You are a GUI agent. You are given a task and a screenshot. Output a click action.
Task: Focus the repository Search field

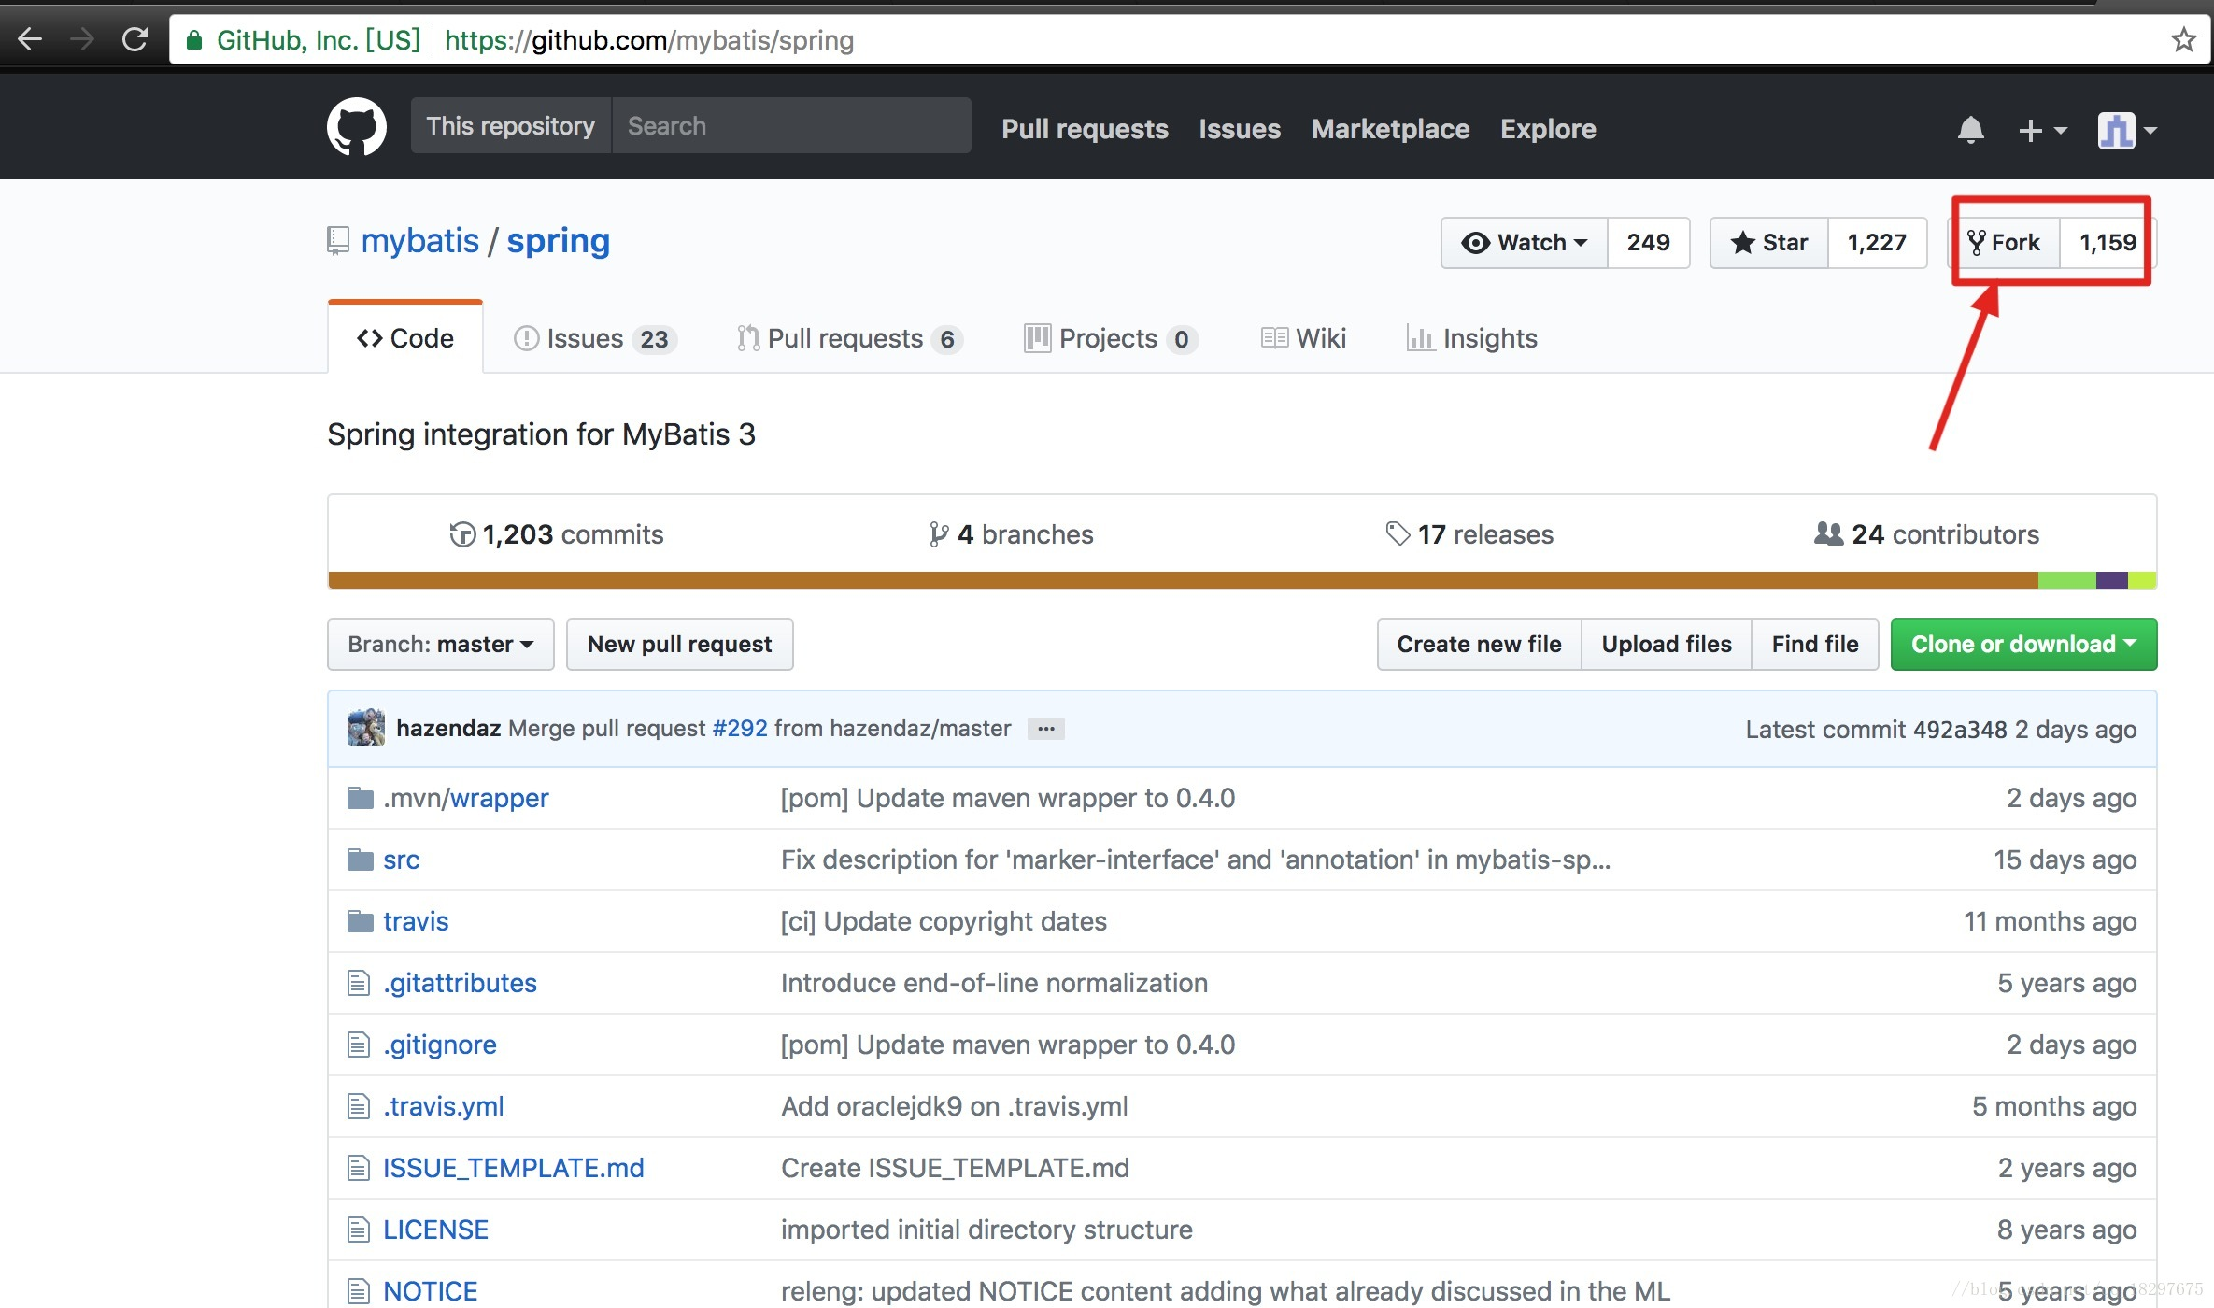click(x=791, y=126)
